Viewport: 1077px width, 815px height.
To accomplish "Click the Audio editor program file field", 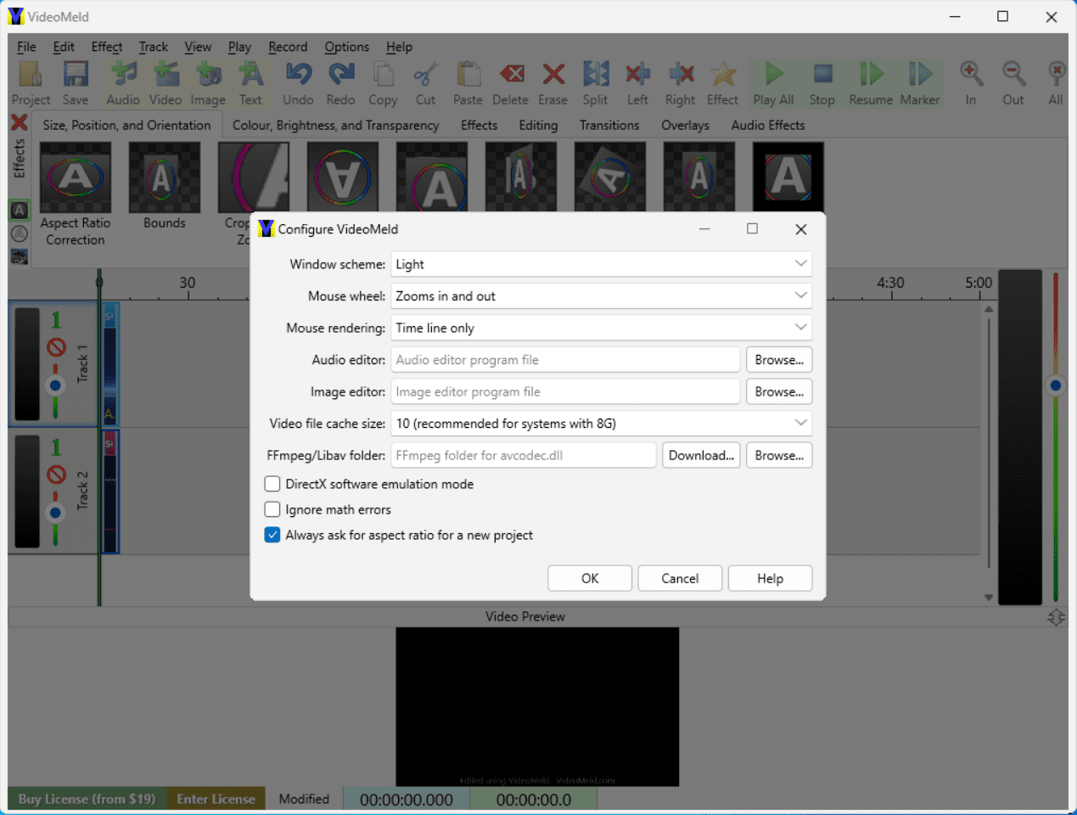I will point(565,360).
